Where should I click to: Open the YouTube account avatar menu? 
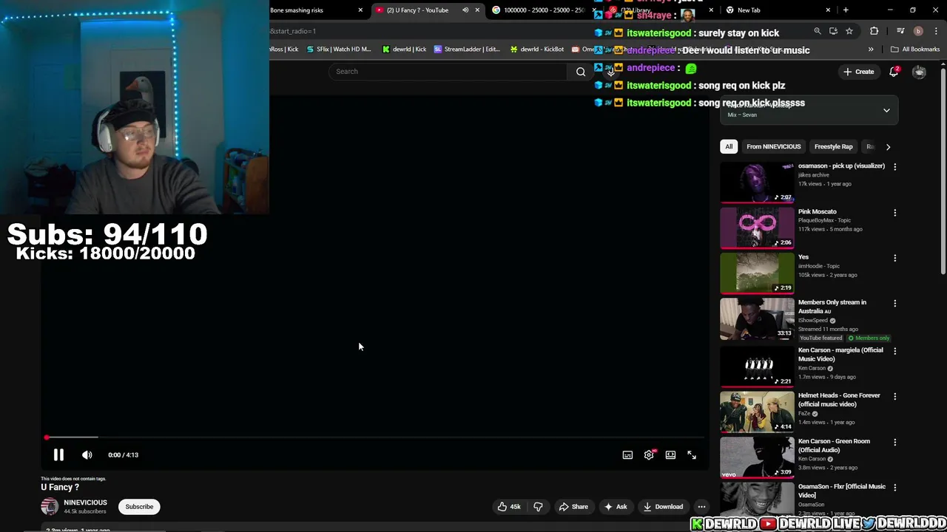pos(919,72)
